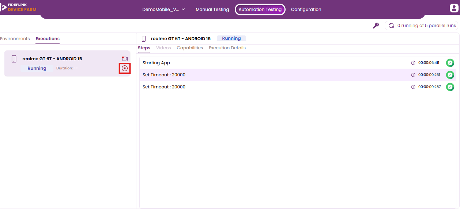This screenshot has width=460, height=210.
Task: Switch to the Executions tab
Action: point(48,39)
